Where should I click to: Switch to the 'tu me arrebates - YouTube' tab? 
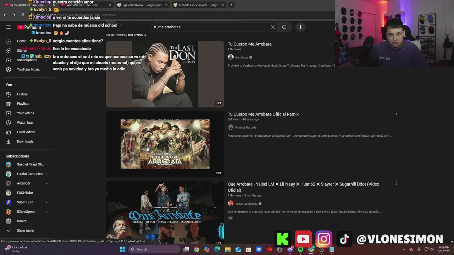coord(28,5)
